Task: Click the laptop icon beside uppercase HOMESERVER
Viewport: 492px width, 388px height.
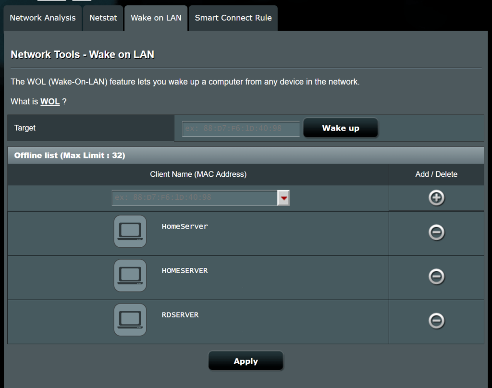Action: point(130,276)
